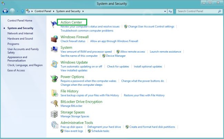Open the Windows Firewall heading

click(74, 37)
